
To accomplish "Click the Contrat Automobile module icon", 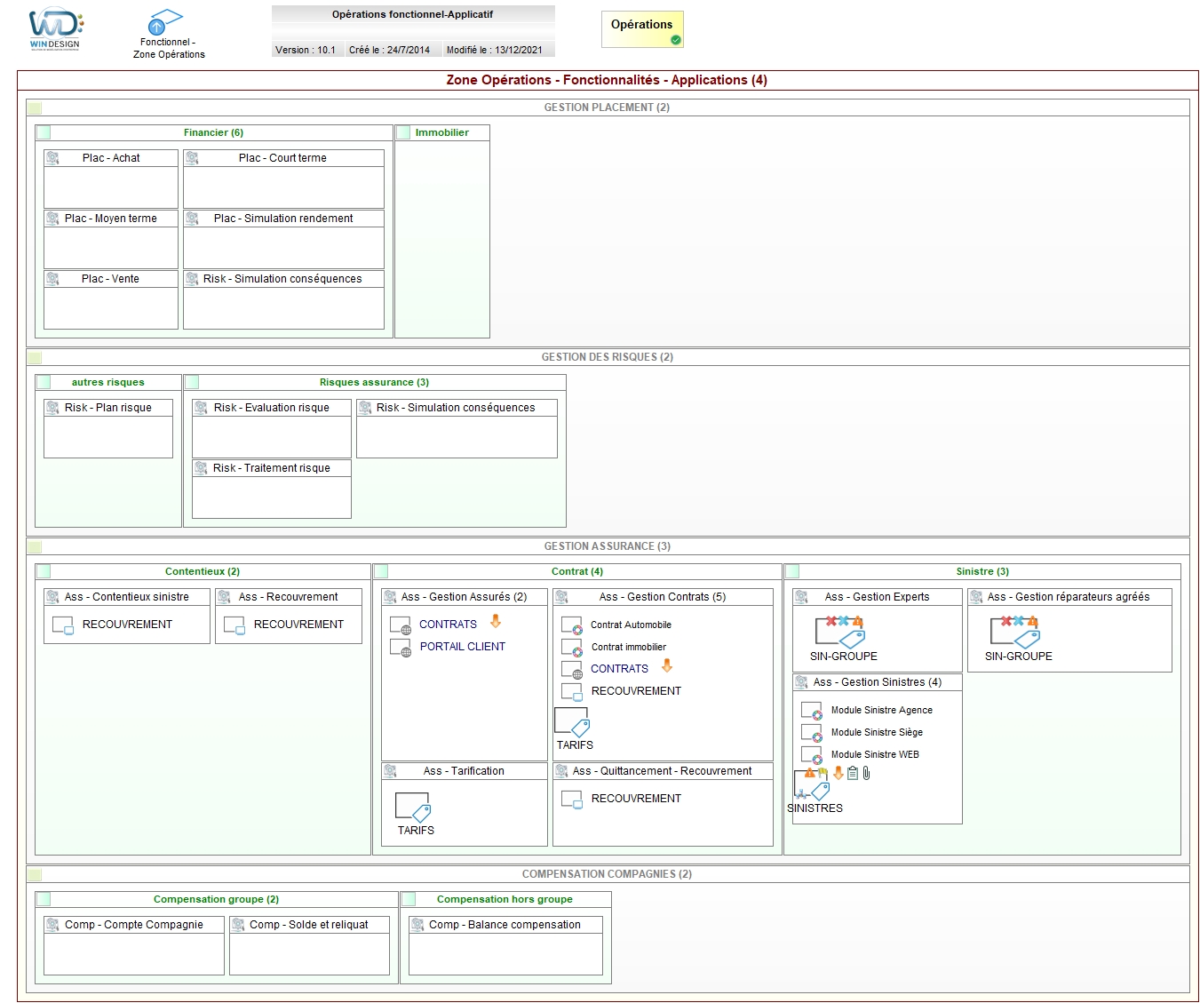I will click(572, 625).
